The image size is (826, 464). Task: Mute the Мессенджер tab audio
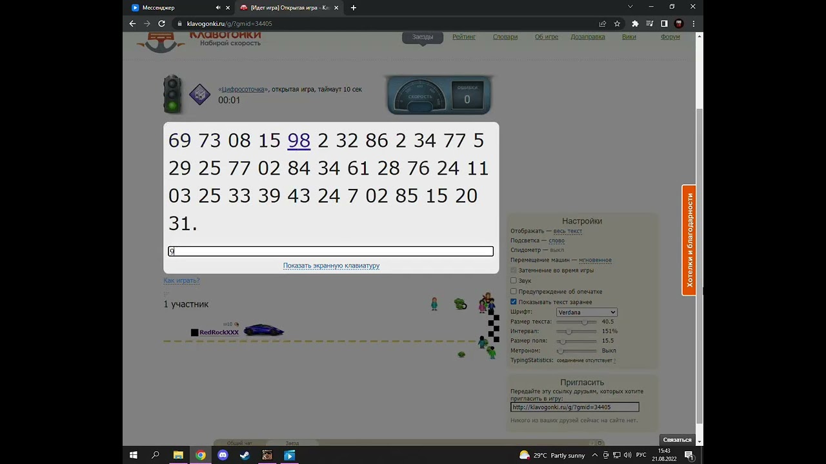(x=218, y=8)
